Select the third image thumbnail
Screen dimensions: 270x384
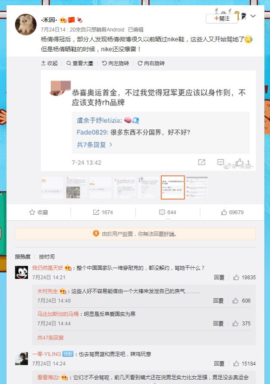pos(100,187)
